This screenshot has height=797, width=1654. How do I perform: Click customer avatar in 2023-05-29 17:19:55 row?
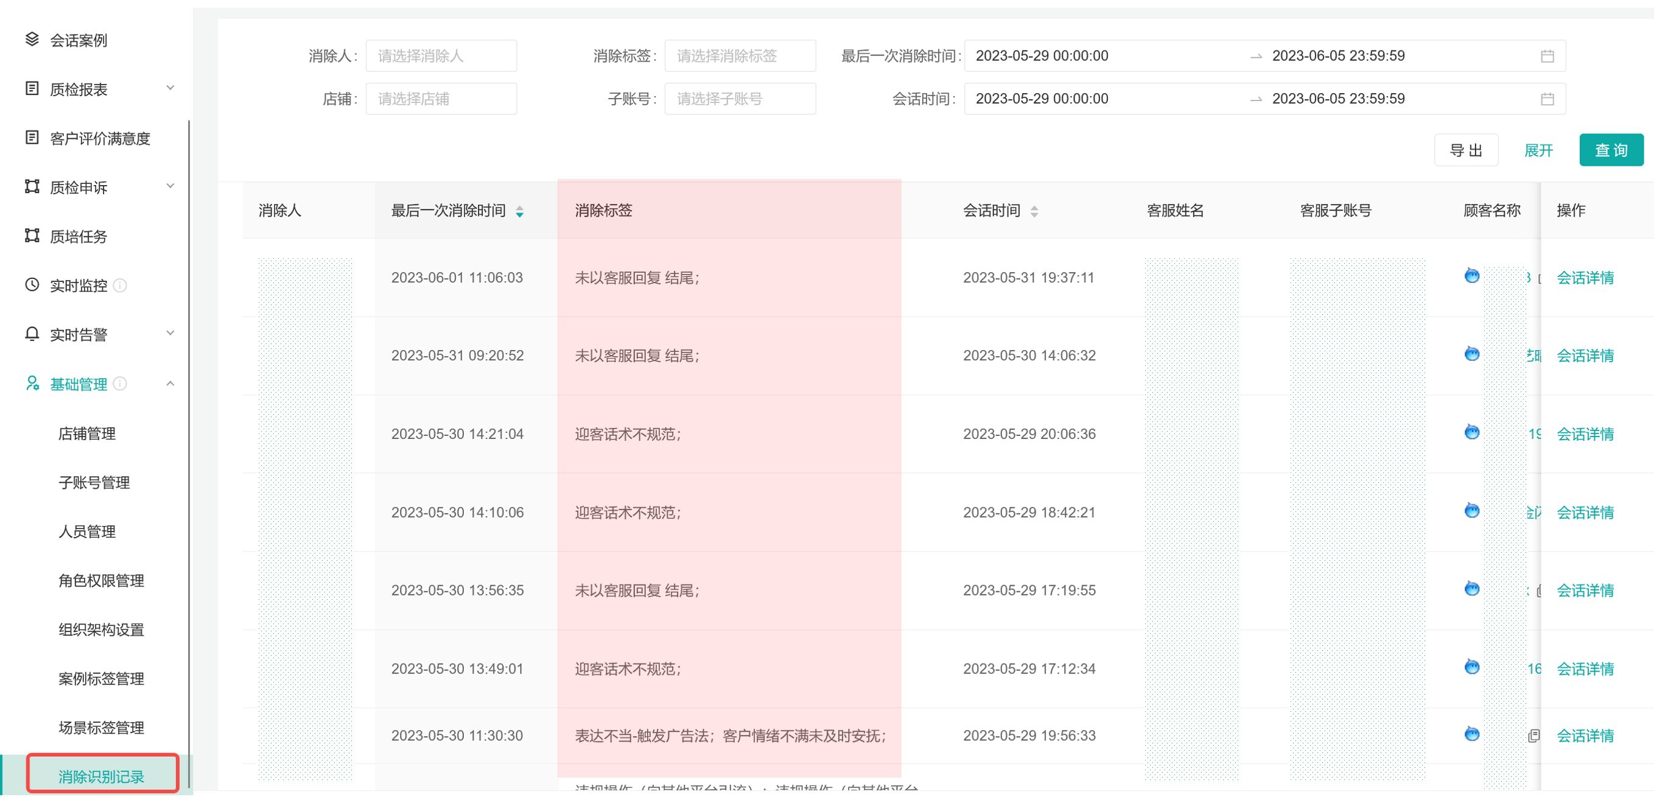tap(1471, 589)
